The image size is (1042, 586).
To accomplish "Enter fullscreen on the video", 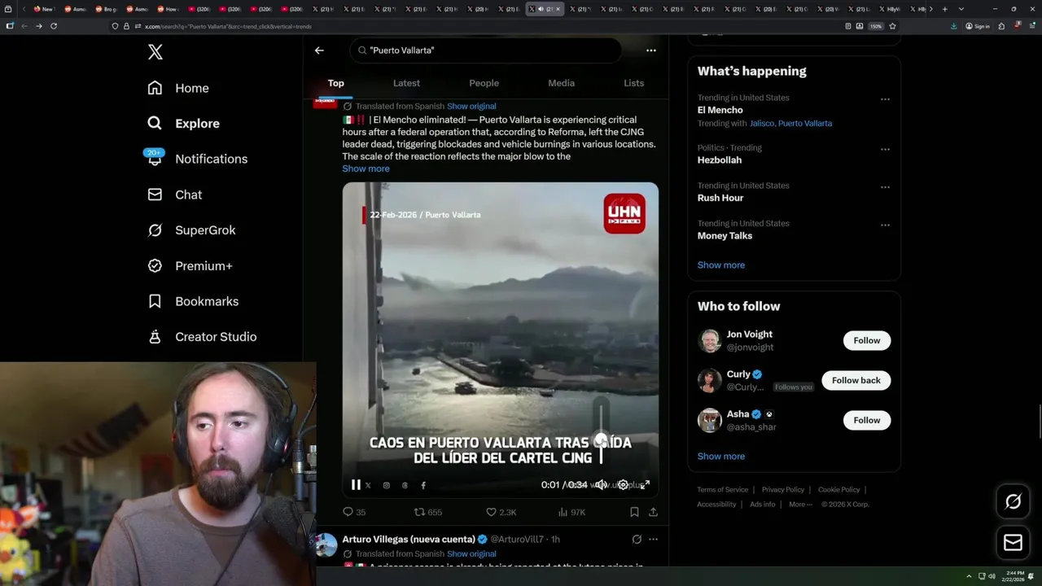I will point(645,485).
